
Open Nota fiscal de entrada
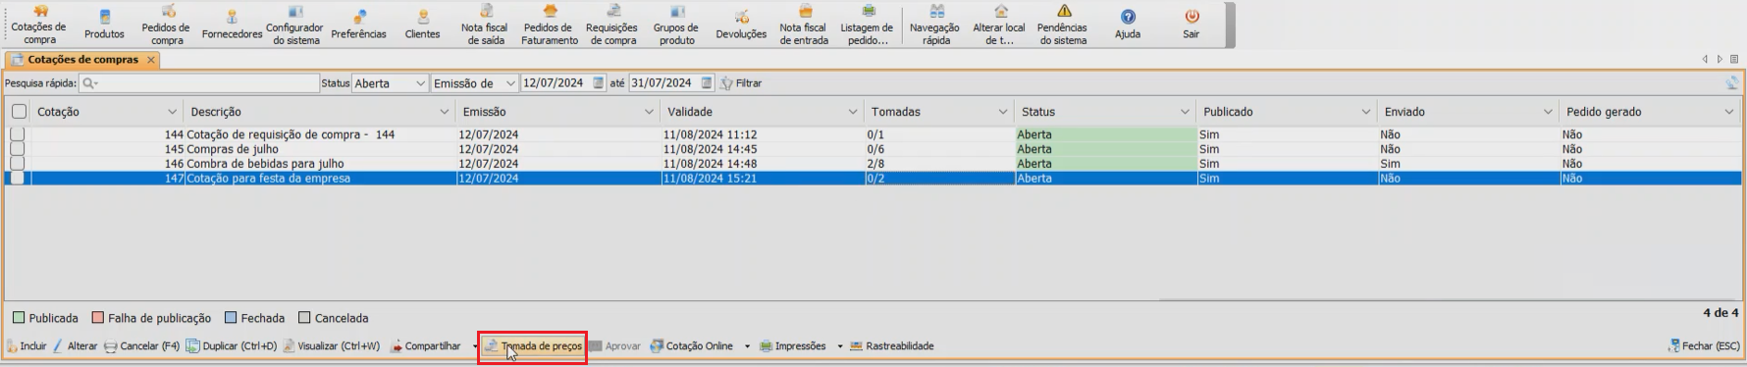tap(804, 25)
